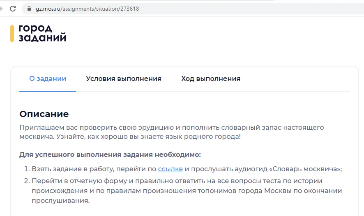This screenshot has width=364, height=216.
Task: Click the word заданий in the logo
Action: click(x=42, y=38)
